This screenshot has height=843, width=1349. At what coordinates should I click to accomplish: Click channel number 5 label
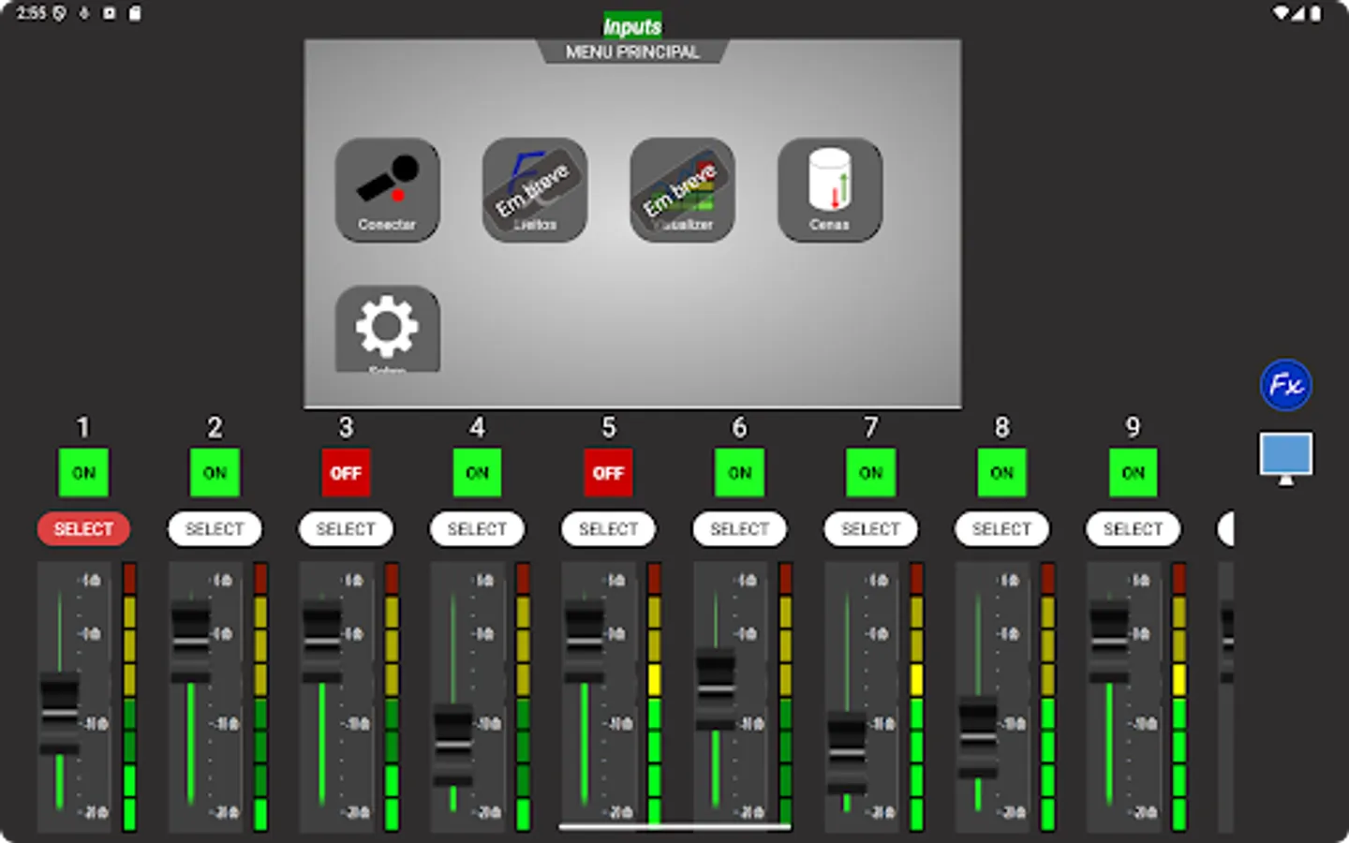608,427
